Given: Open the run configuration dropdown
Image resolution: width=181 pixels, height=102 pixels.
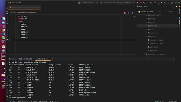Looking at the screenshot, I should pyautogui.click(x=133, y=3).
